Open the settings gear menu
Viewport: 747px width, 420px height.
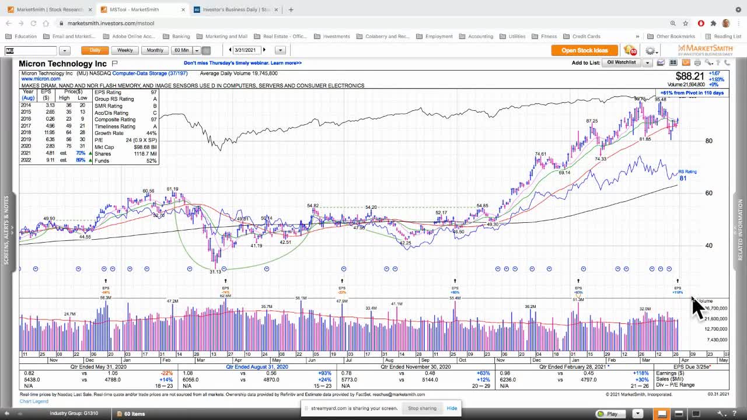(x=650, y=51)
